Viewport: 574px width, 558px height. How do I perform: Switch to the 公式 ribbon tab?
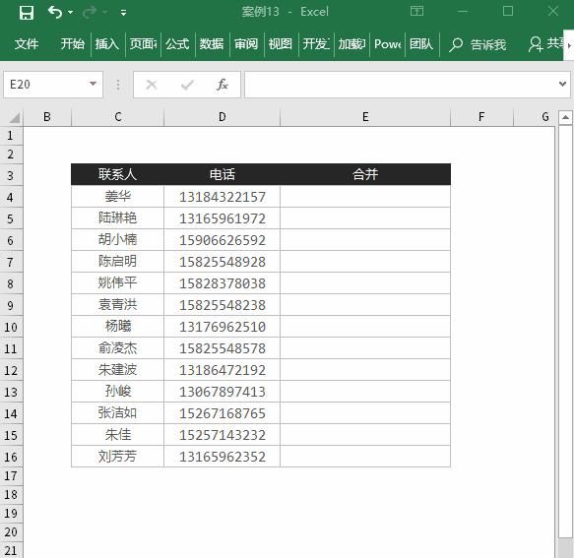[177, 44]
